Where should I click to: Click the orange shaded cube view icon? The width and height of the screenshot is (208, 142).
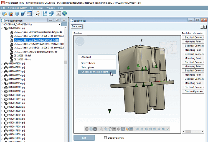(x=127, y=129)
